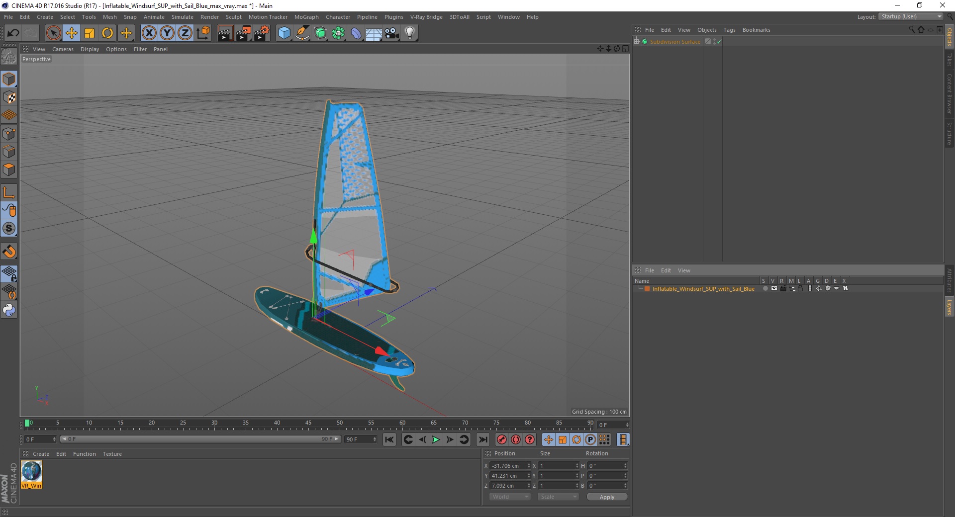Toggle Enable Snap icon in sidebar
Image resolution: width=955 pixels, height=517 pixels.
point(9,252)
